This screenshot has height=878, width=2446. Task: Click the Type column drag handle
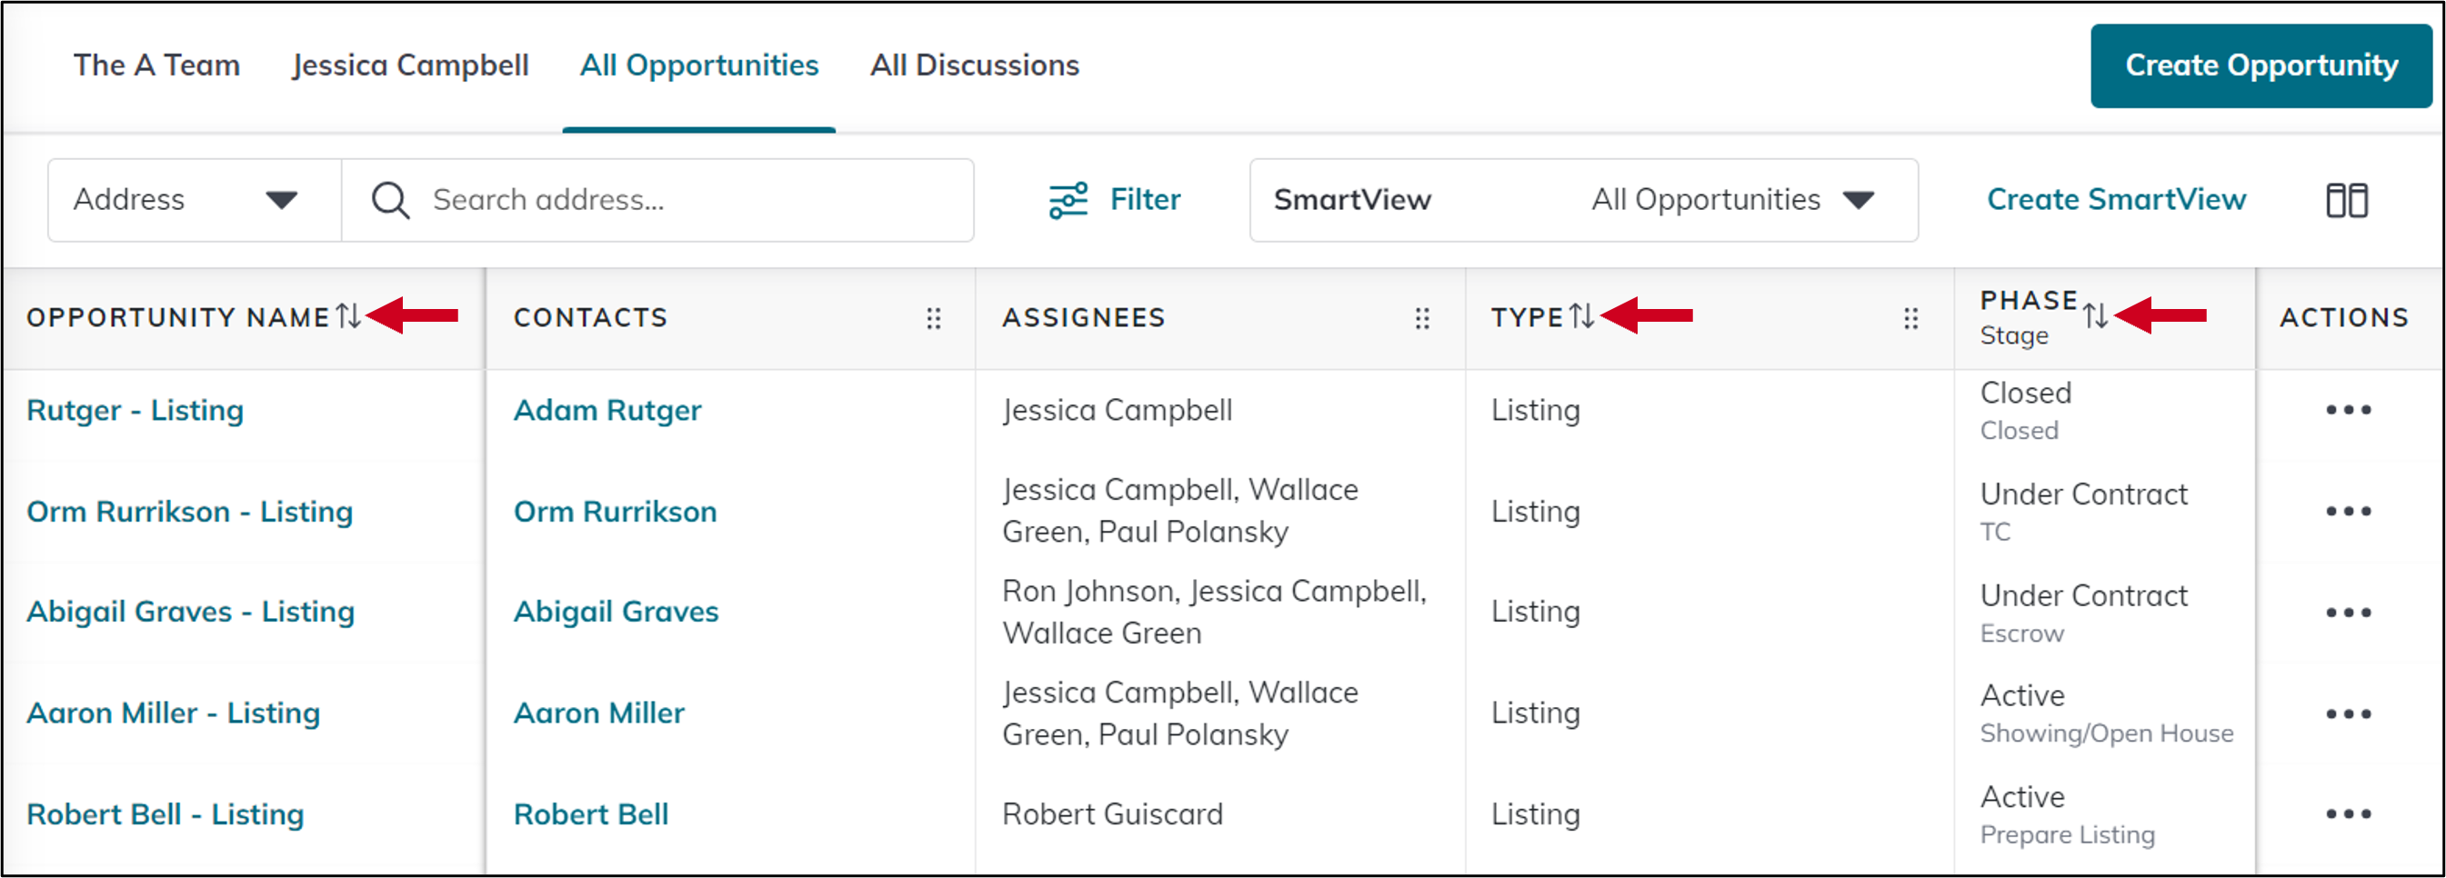(1910, 318)
